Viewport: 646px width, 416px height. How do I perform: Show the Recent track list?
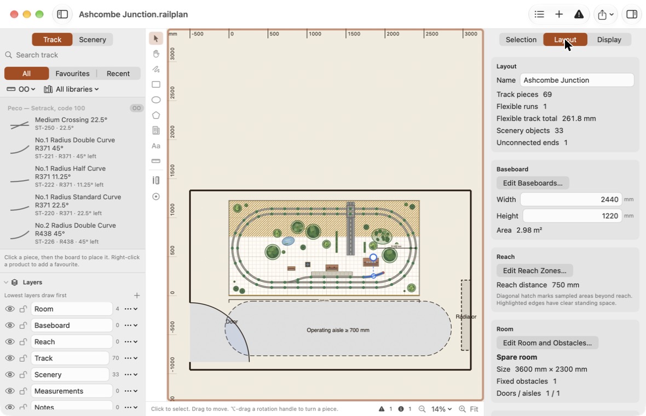(x=118, y=73)
